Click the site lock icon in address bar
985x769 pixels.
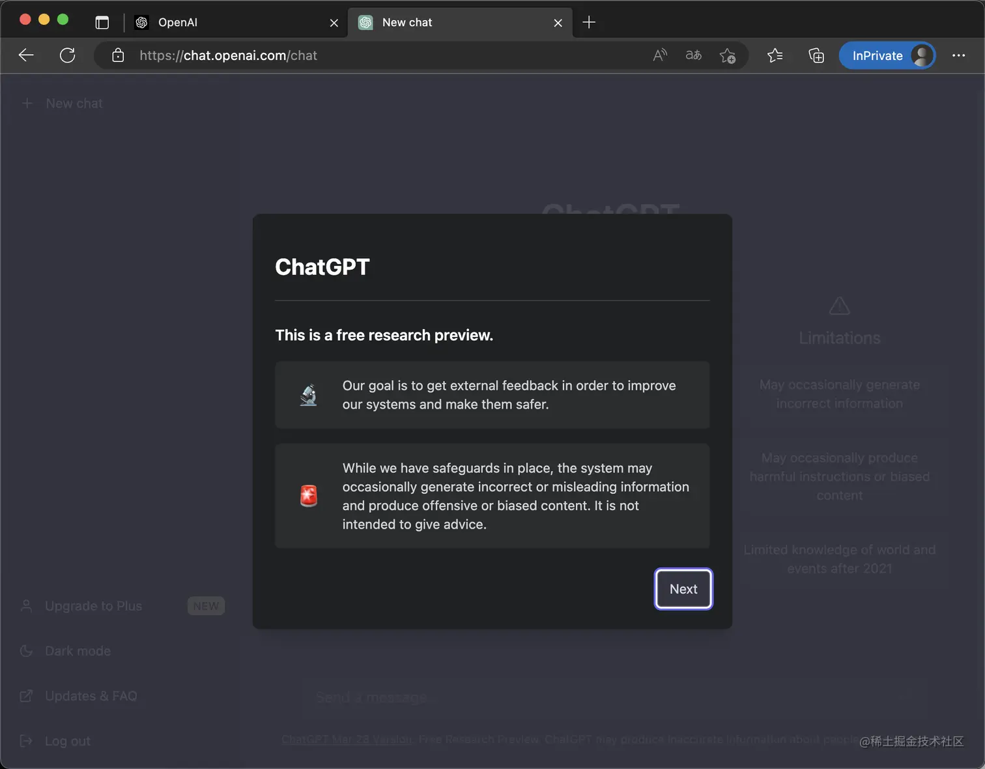click(x=118, y=55)
